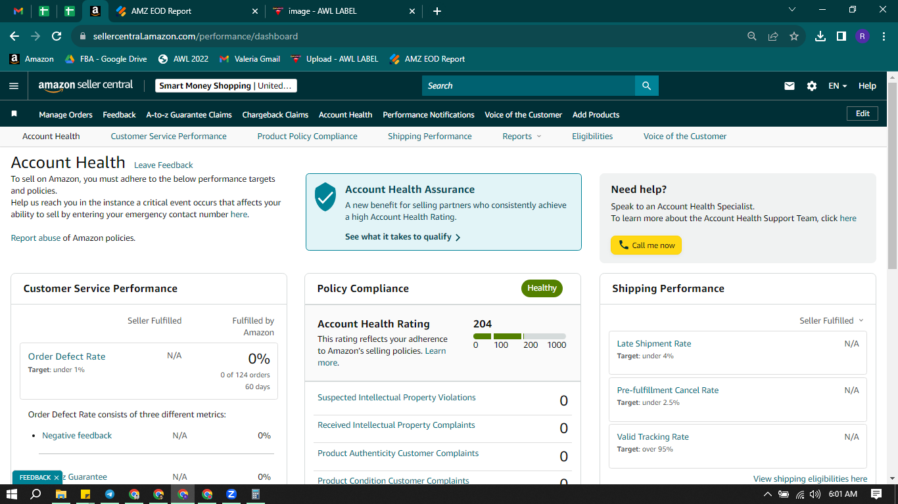Open the Leave Feedback link
The image size is (898, 504).
coord(164,165)
